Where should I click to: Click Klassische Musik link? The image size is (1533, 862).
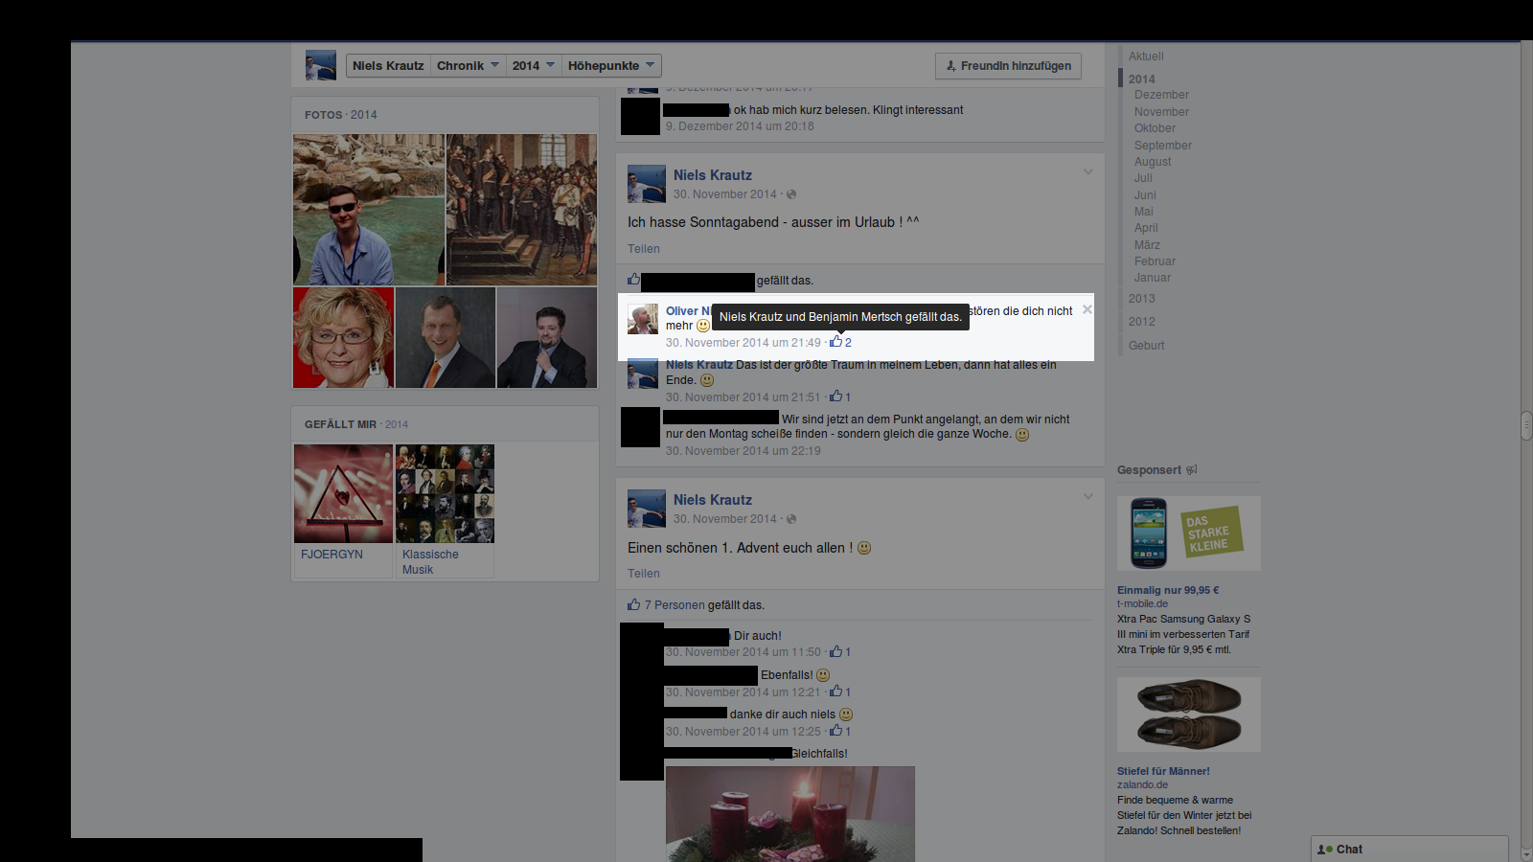(430, 562)
